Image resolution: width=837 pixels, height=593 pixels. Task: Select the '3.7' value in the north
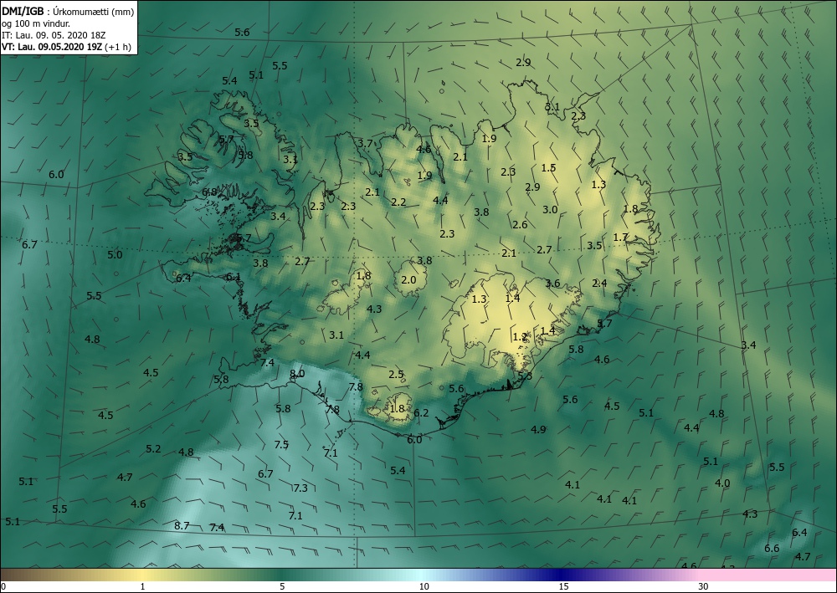click(365, 143)
